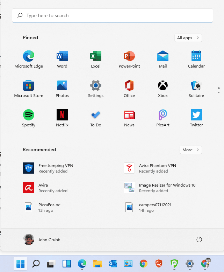This screenshot has width=224, height=272.
Task: Go to the next pinned apps page dots
Action: (x=219, y=90)
